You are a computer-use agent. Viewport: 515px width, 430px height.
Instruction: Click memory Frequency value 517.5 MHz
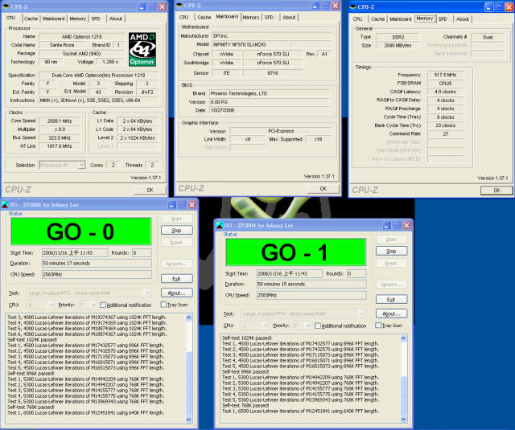tap(445, 75)
